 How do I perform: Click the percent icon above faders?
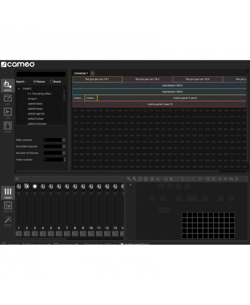pyautogui.click(x=17, y=179)
